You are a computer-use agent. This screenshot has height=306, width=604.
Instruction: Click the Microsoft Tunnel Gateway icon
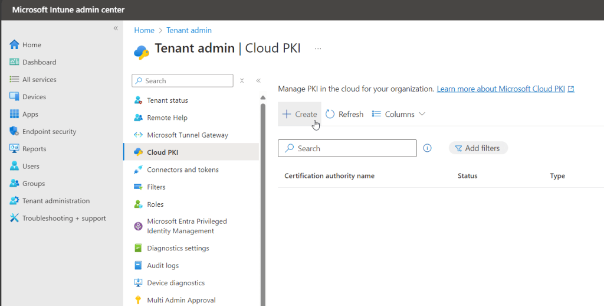click(138, 135)
